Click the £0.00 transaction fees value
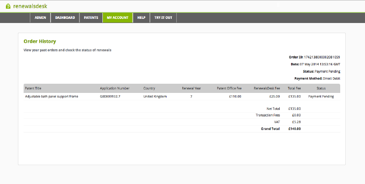 [x=297, y=115]
